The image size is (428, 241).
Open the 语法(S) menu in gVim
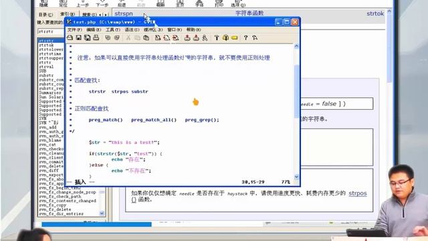132,29
